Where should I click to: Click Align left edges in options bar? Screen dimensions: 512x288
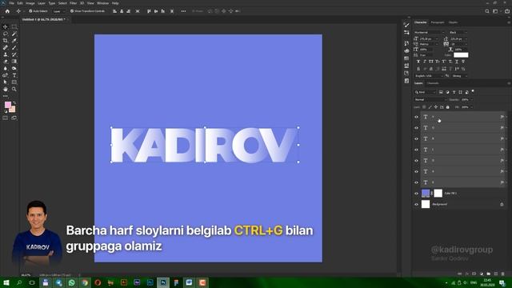point(114,11)
